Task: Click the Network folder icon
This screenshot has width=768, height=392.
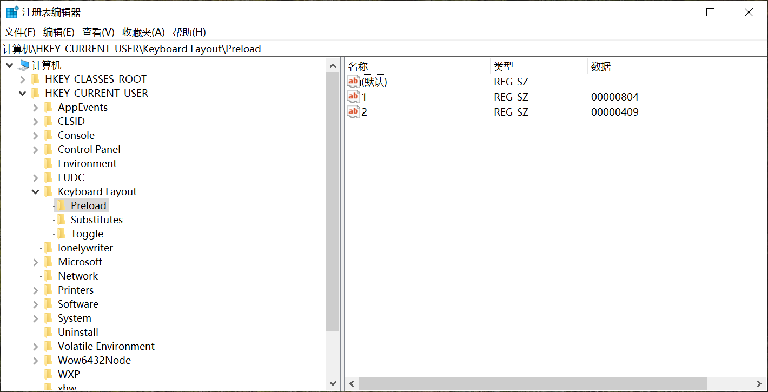Action: (x=49, y=276)
